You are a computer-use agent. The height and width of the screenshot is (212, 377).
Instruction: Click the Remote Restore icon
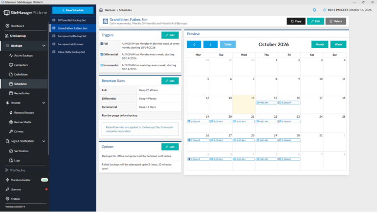(x=11, y=113)
